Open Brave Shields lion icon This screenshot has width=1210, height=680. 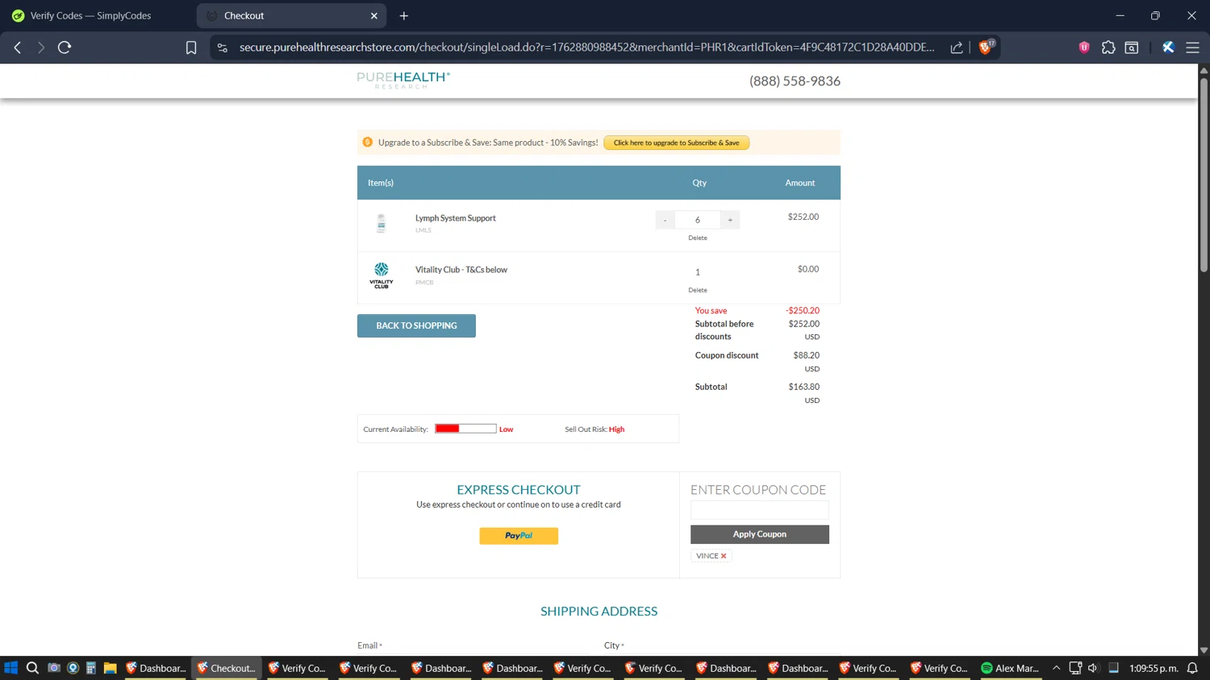pos(985,47)
